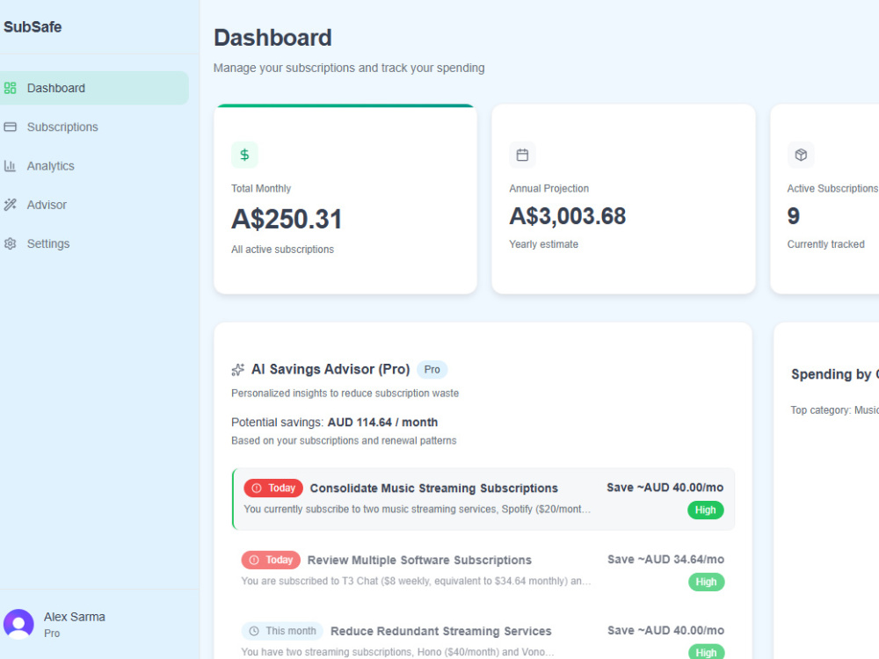The width and height of the screenshot is (879, 659).
Task: Click the High badge on Review Software row
Action: [707, 582]
